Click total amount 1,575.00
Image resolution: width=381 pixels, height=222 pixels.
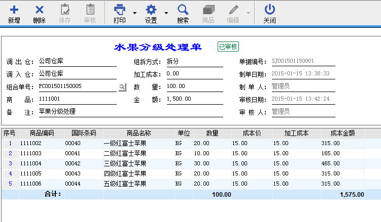352,195
